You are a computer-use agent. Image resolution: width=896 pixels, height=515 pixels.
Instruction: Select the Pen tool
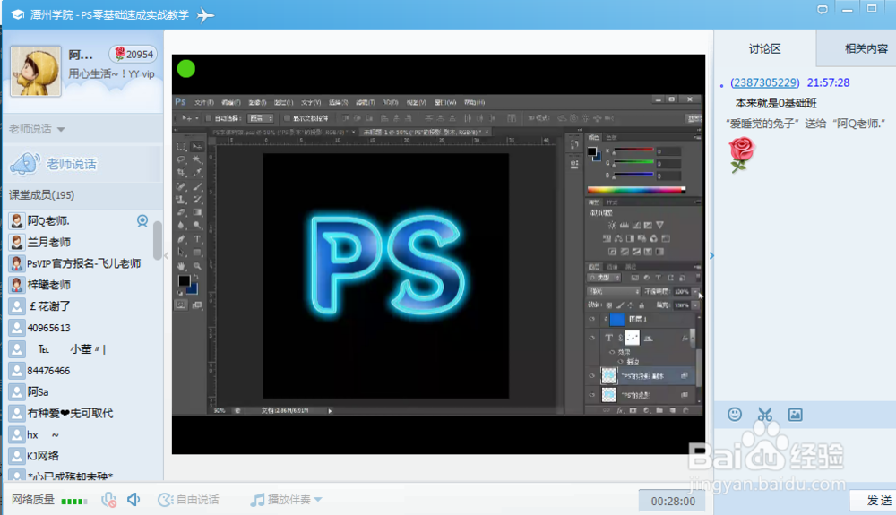point(181,239)
